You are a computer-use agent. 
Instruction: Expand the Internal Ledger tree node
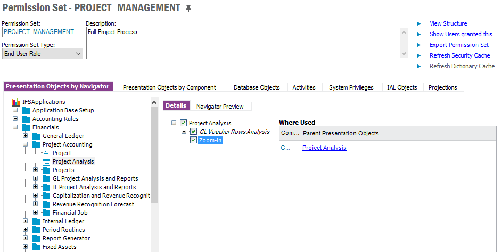pyautogui.click(x=26, y=221)
